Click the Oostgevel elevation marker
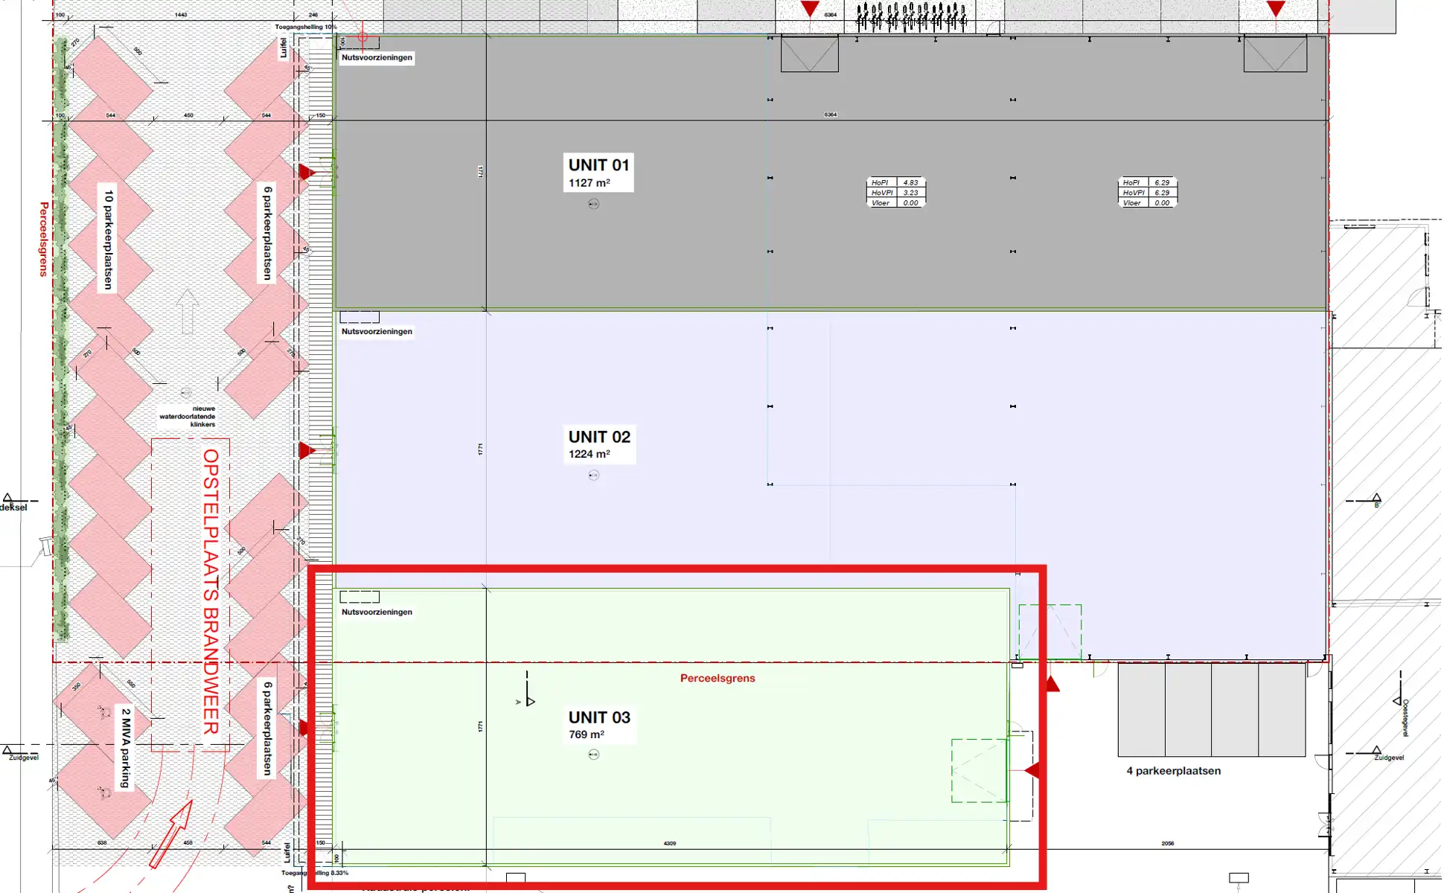This screenshot has height=893, width=1444. [x=1399, y=701]
